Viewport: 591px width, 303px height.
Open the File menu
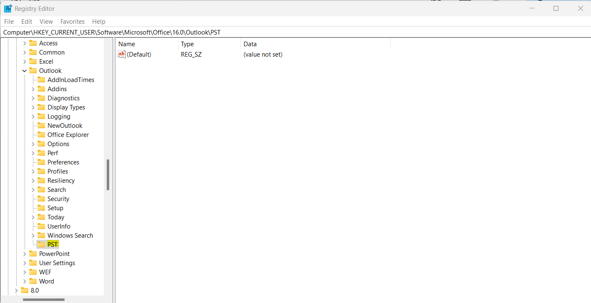(9, 21)
